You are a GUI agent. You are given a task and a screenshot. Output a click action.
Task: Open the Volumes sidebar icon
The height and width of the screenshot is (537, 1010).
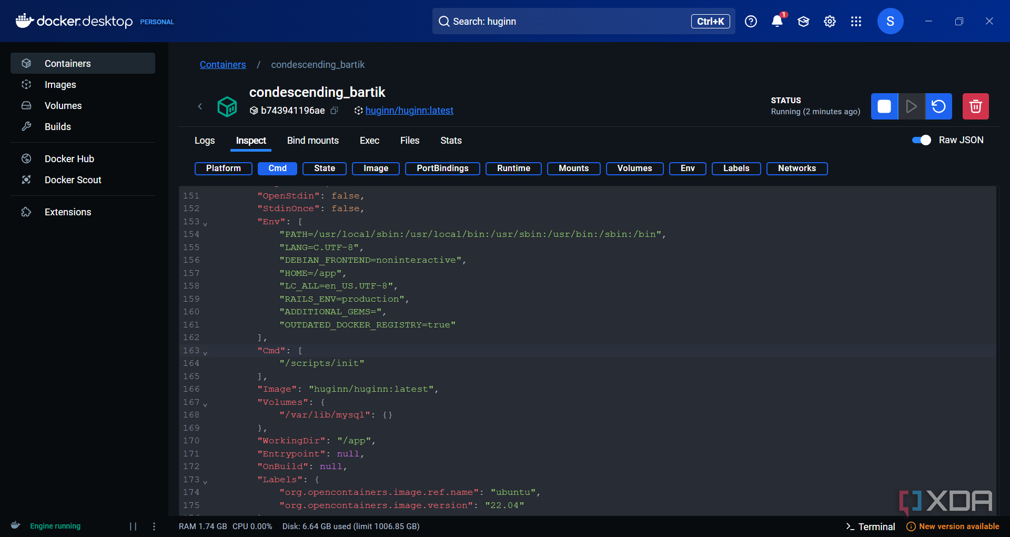[26, 105]
